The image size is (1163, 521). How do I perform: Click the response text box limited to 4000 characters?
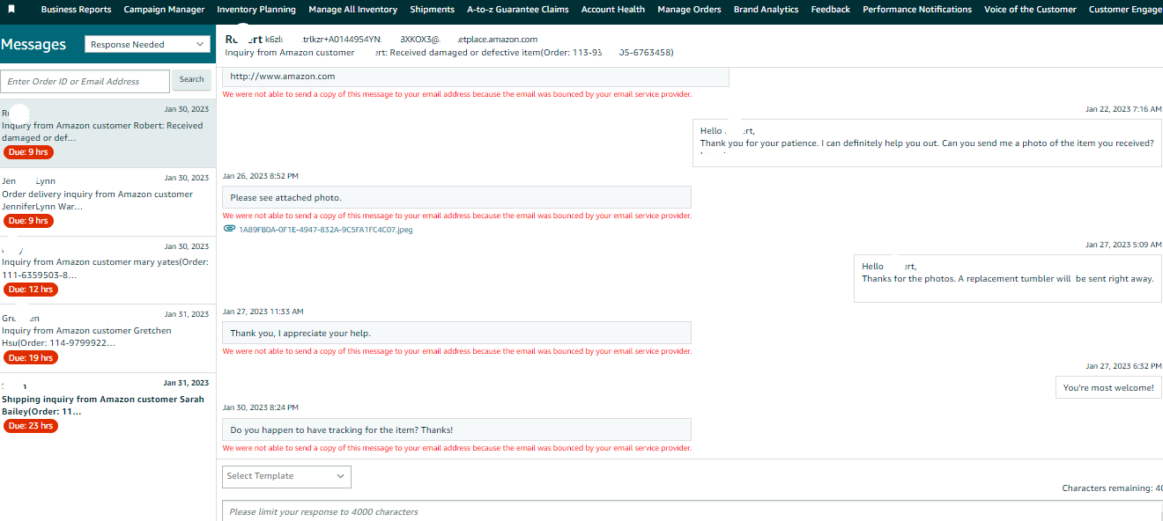(x=692, y=511)
